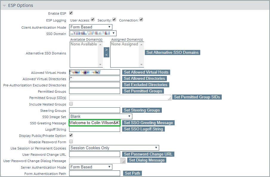The image size is (270, 177).
Task: Collapse the ESP Options section arrow
Action: pos(4,5)
